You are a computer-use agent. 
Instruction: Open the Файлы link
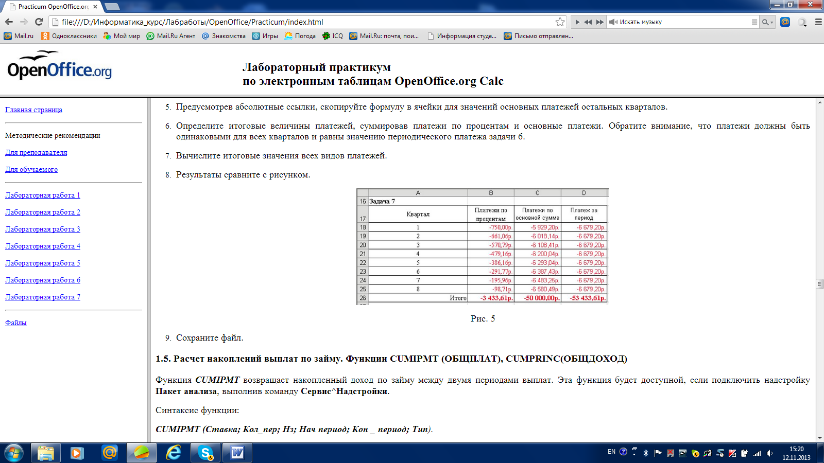pyautogui.click(x=16, y=323)
